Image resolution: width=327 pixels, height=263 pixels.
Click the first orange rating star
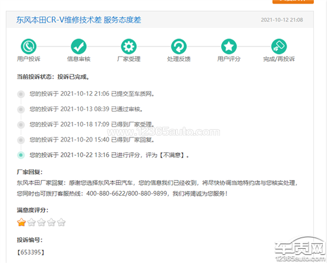21,222
